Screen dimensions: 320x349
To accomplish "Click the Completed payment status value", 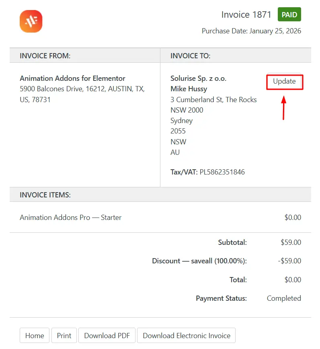I will coord(283,298).
